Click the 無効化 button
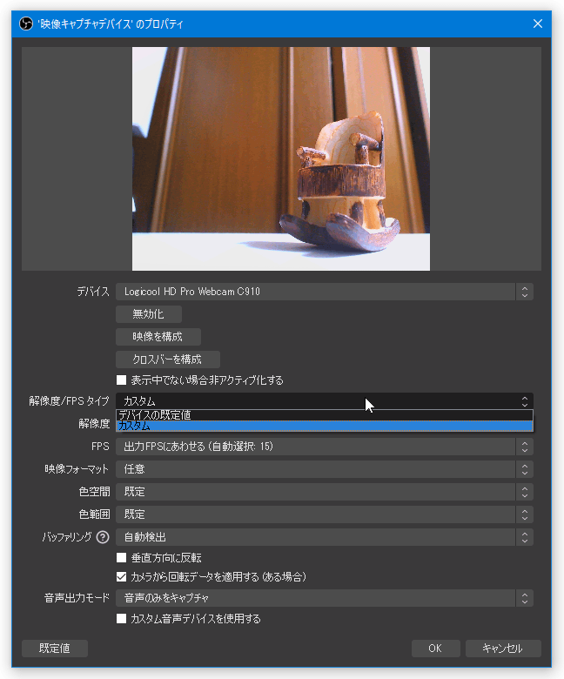The image size is (564, 679). point(149,314)
